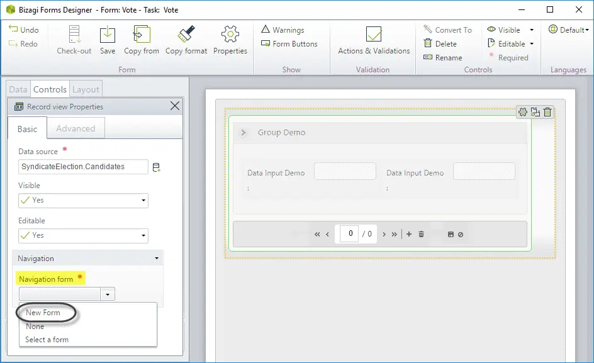Save the form using the Save icon
The height and width of the screenshot is (363, 594).
108,35
